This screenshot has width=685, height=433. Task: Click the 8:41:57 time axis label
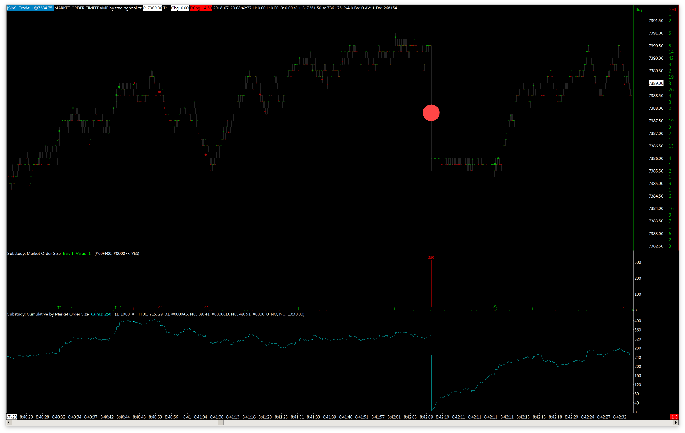[x=378, y=417]
